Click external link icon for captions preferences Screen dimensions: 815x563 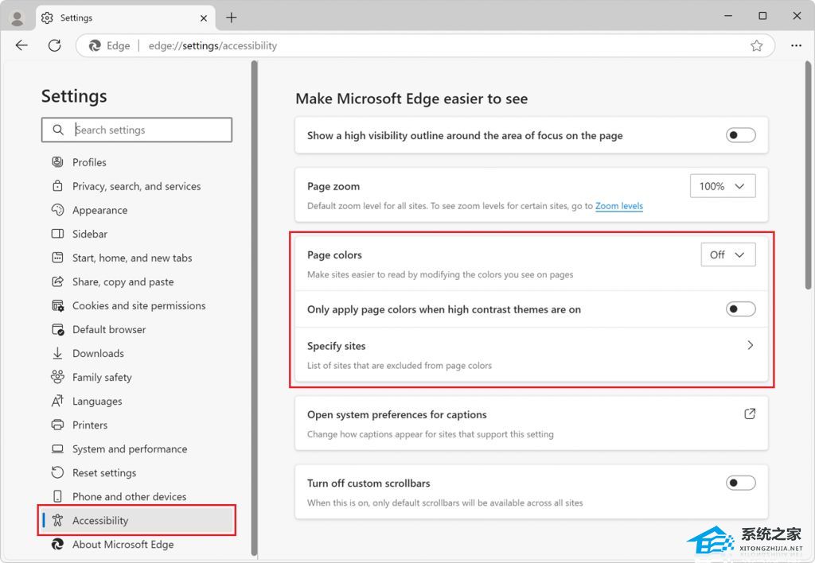click(750, 414)
